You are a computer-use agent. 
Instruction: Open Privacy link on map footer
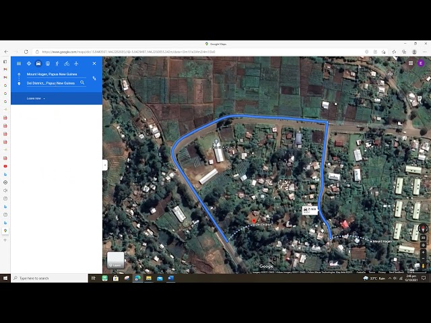click(382, 272)
